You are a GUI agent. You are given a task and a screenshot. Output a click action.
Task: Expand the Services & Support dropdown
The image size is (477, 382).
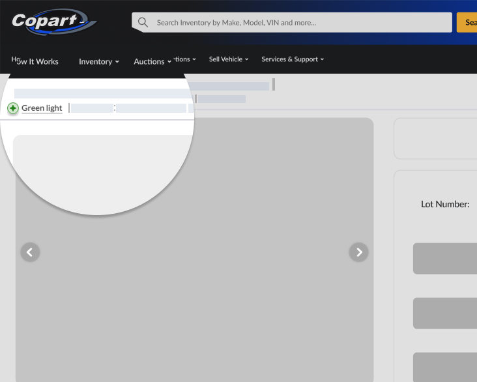(x=292, y=59)
